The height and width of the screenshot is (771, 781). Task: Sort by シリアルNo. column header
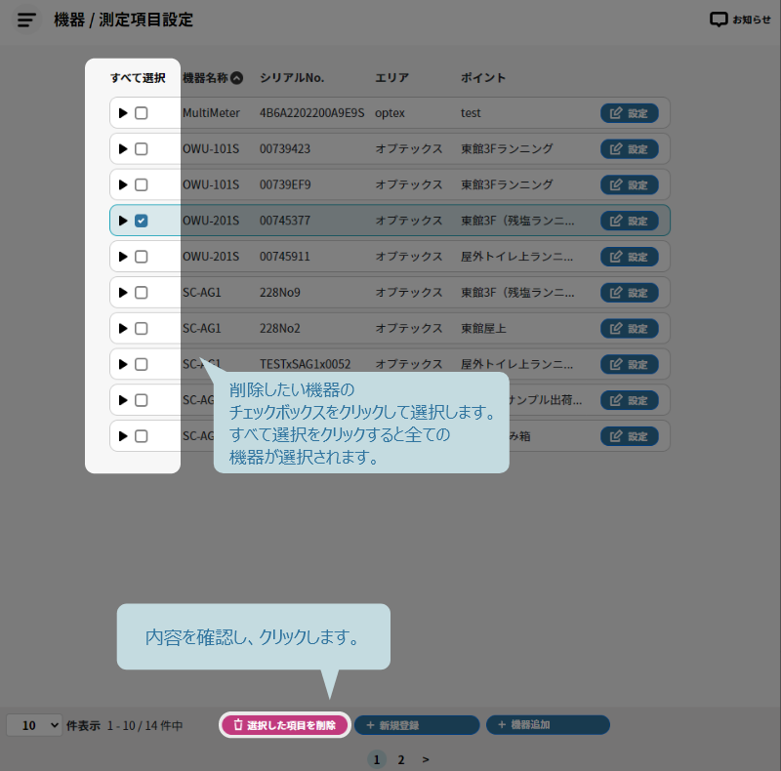292,78
